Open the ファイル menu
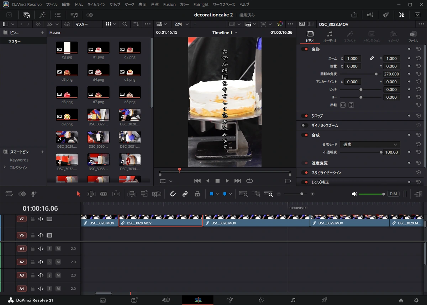This screenshot has width=427, height=305. coord(52,5)
